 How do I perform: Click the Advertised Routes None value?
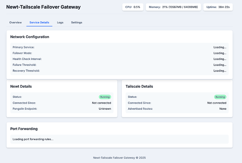(x=223, y=109)
